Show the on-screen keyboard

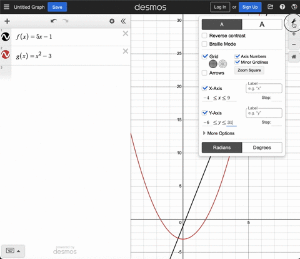tap(10, 251)
